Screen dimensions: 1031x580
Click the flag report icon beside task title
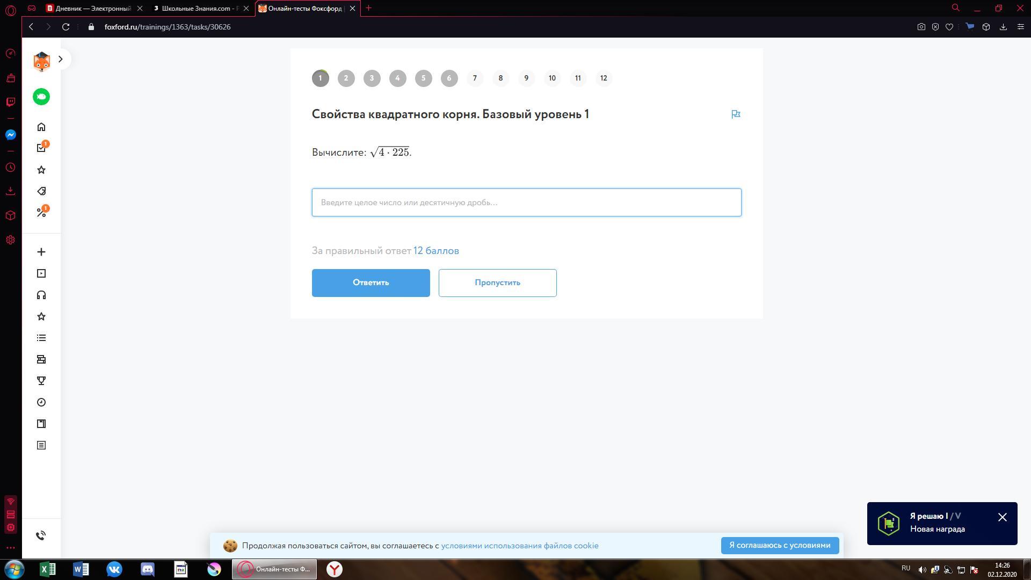click(736, 114)
